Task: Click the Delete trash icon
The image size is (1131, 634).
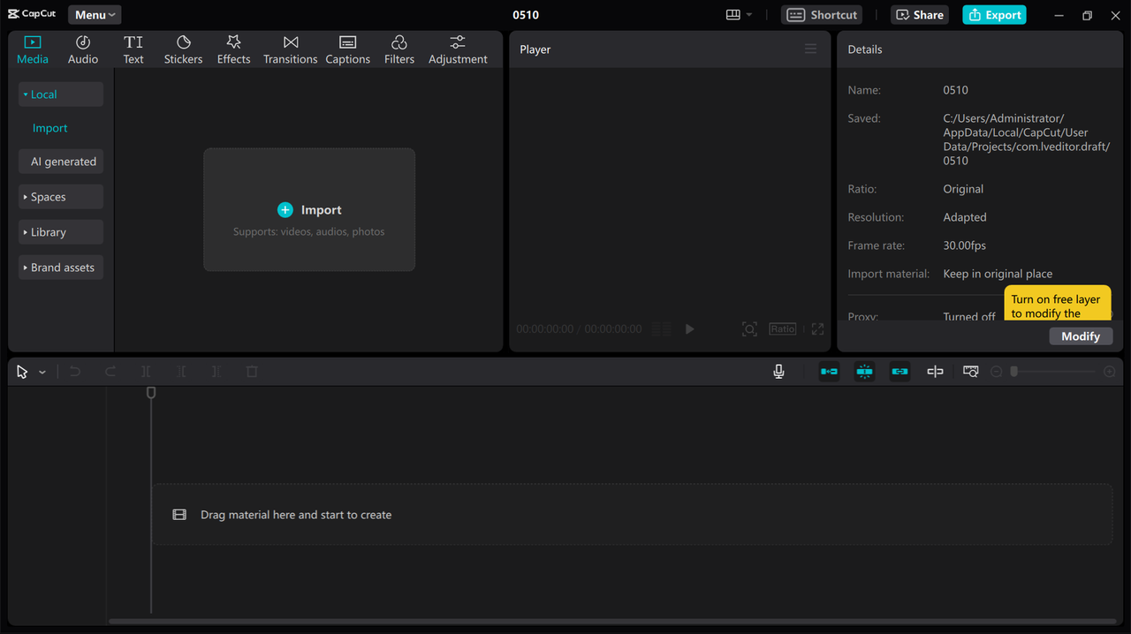Action: (252, 372)
